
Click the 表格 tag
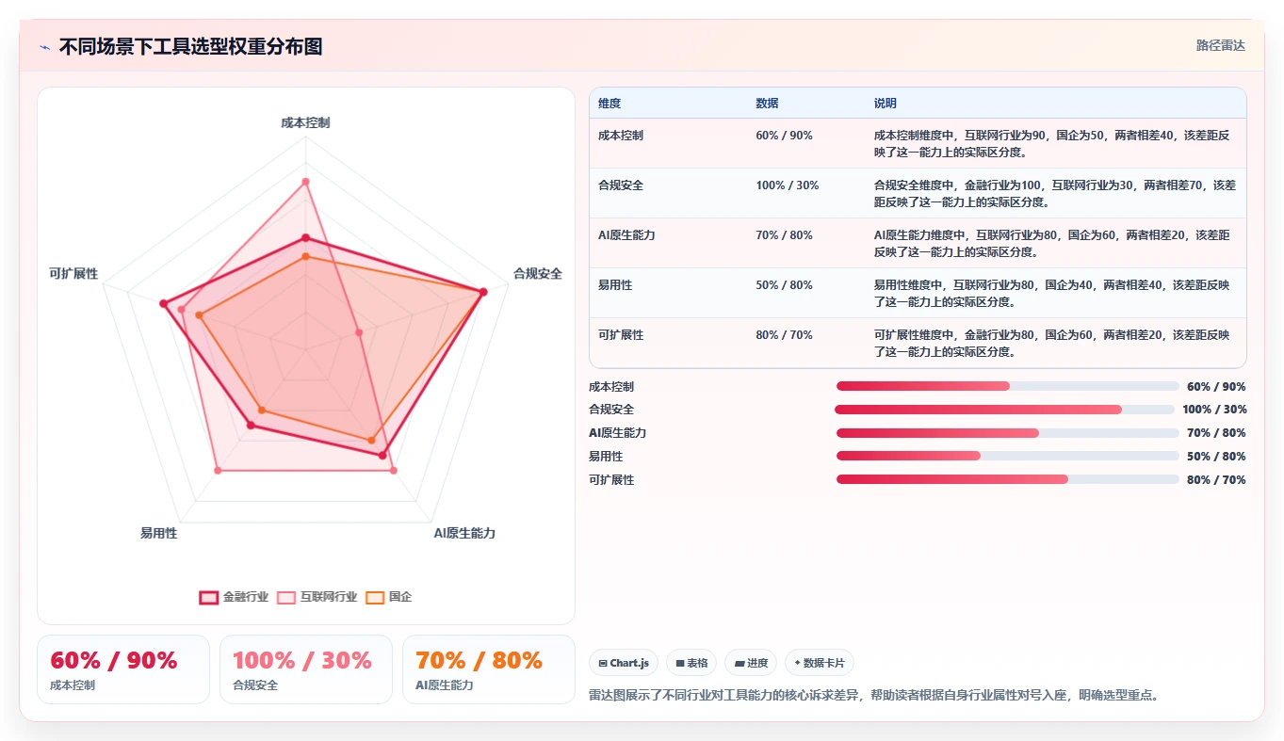[x=691, y=663]
